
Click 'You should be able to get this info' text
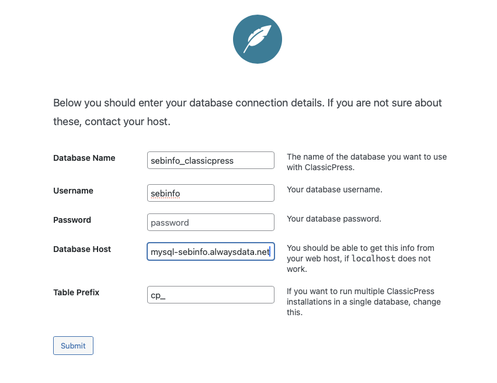(x=360, y=248)
